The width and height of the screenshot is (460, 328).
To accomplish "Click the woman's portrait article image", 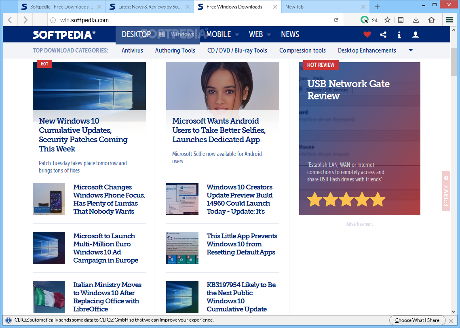I will click(x=222, y=86).
